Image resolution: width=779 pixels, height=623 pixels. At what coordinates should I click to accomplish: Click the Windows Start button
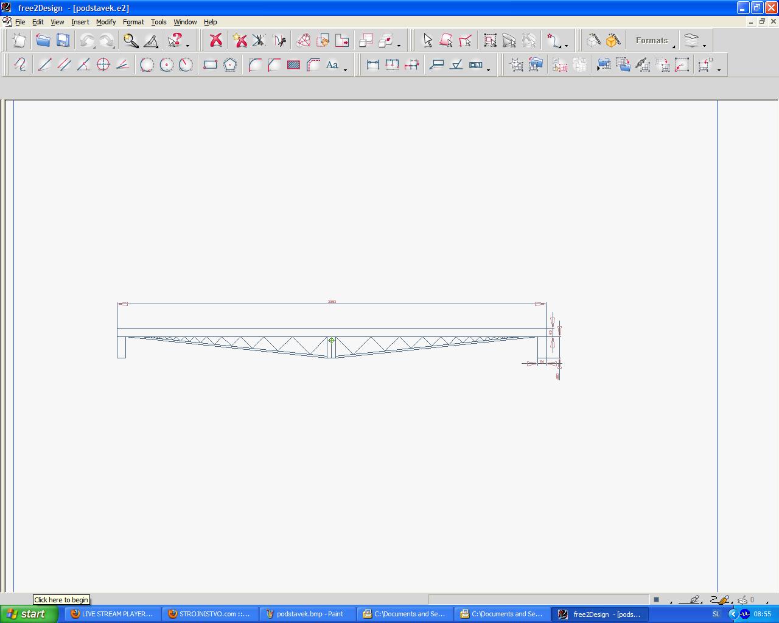29,614
